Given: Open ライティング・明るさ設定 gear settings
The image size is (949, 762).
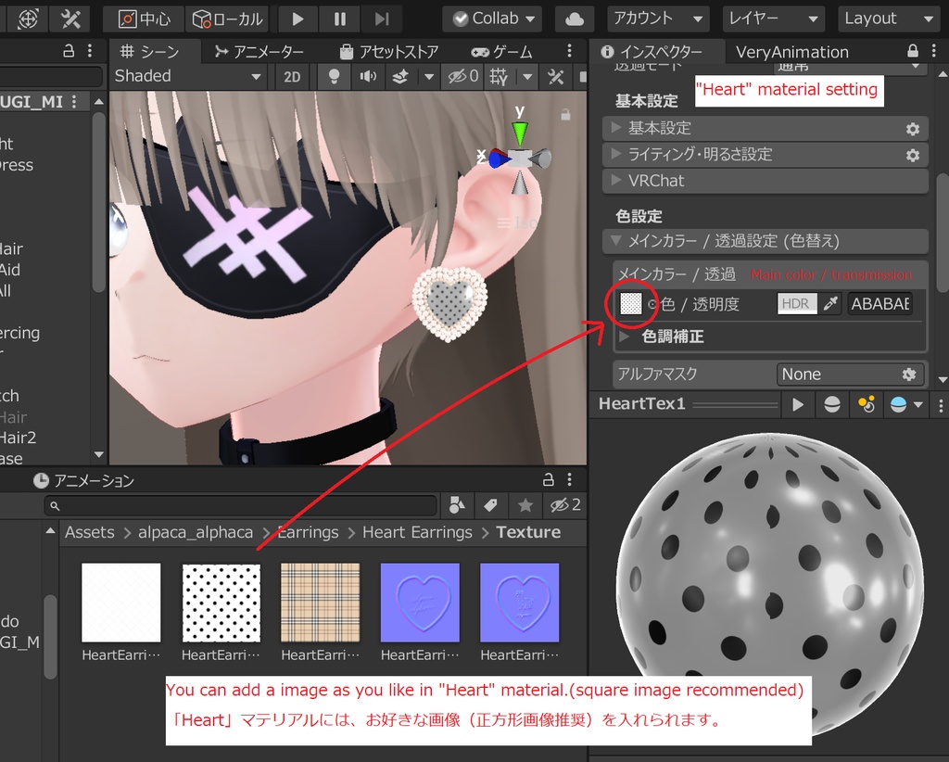Looking at the screenshot, I should pos(912,155).
